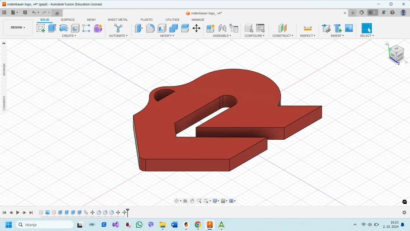Switch to the Surface tab
The height and width of the screenshot is (231, 410).
[68, 20]
